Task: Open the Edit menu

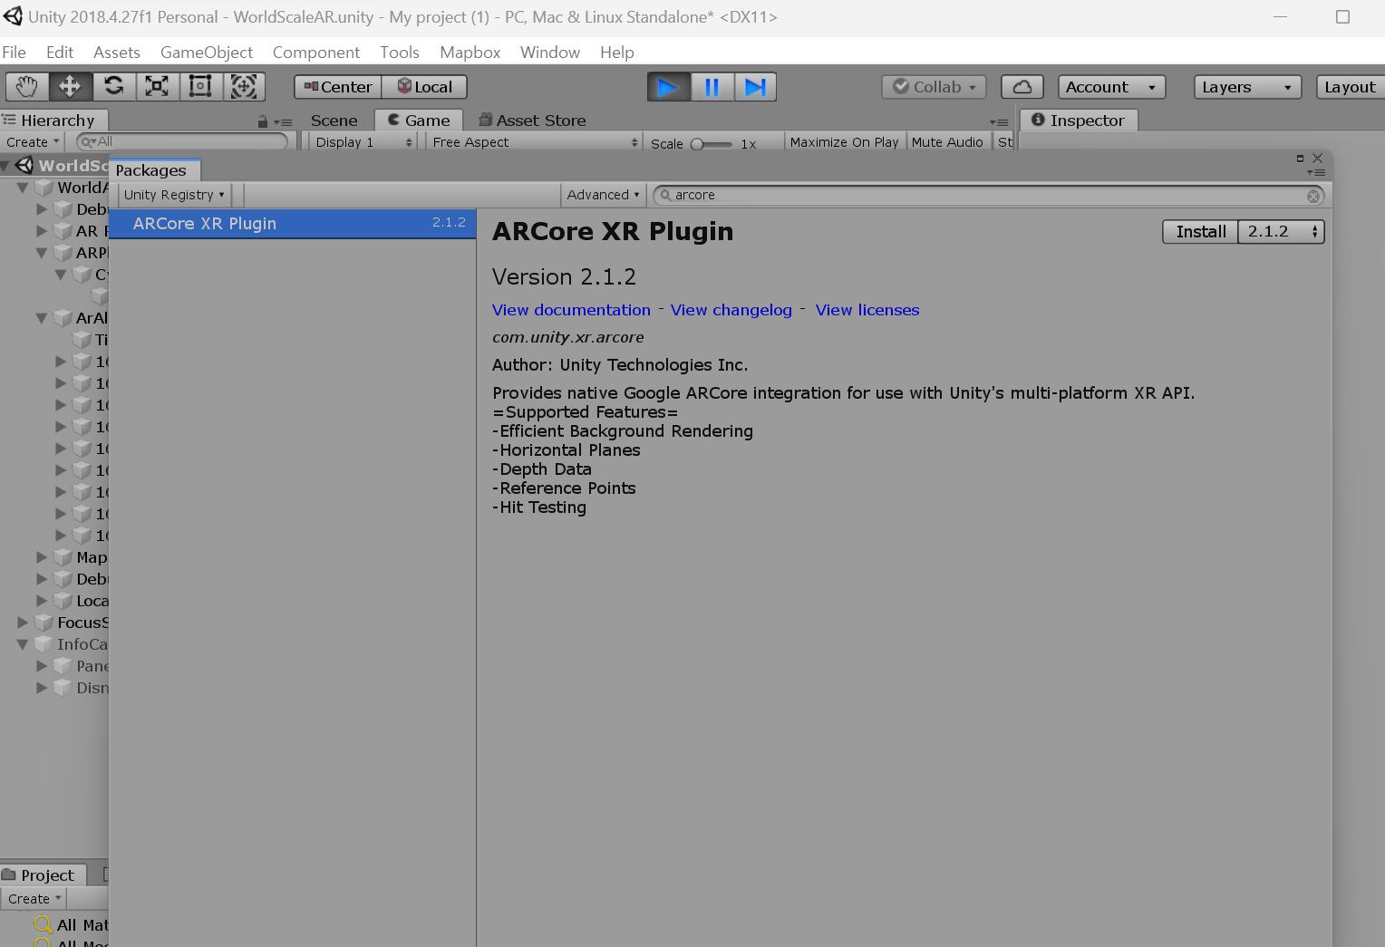Action: coord(60,53)
